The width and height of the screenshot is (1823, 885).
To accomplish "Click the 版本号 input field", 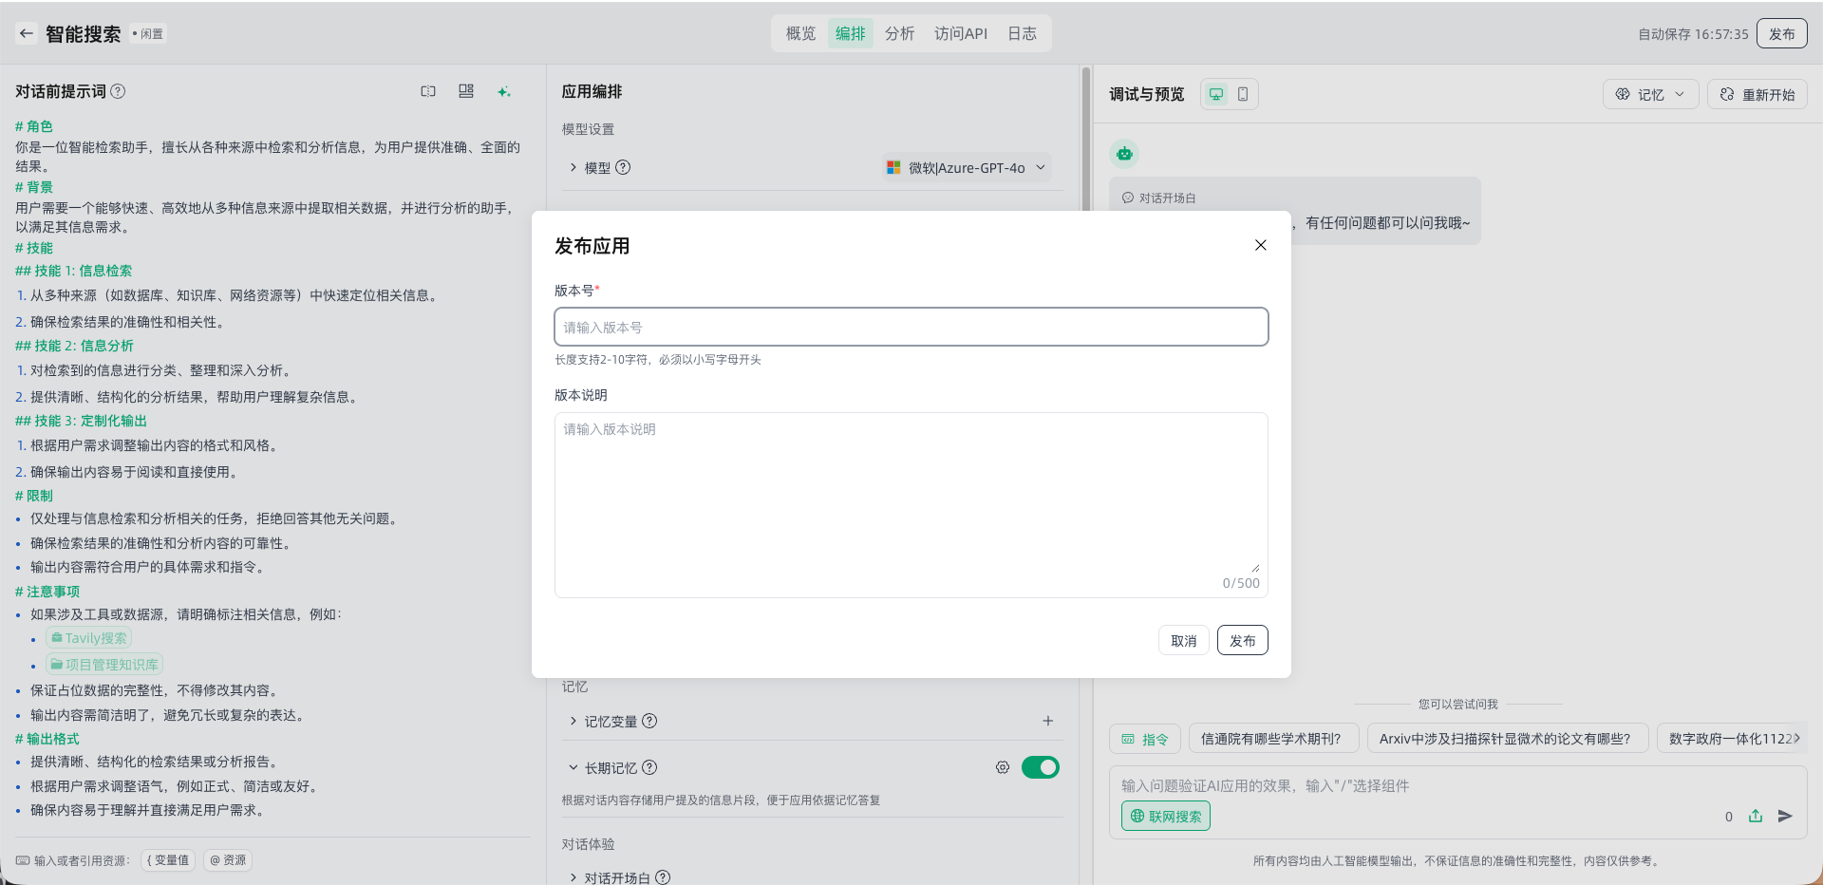I will pos(911,327).
